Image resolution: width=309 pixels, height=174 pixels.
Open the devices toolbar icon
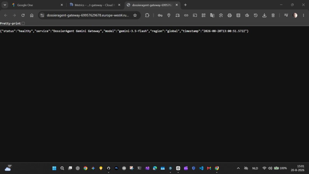178,15
